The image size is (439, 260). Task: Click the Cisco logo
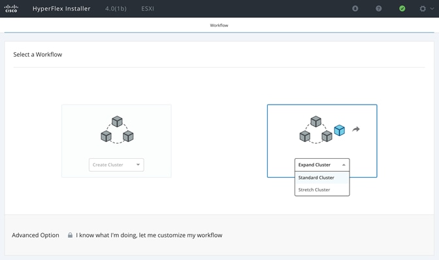[11, 8]
